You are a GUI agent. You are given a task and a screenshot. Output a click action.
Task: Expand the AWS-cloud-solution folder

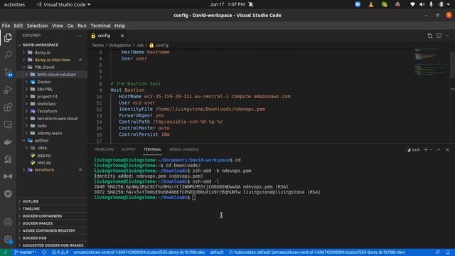[52, 75]
